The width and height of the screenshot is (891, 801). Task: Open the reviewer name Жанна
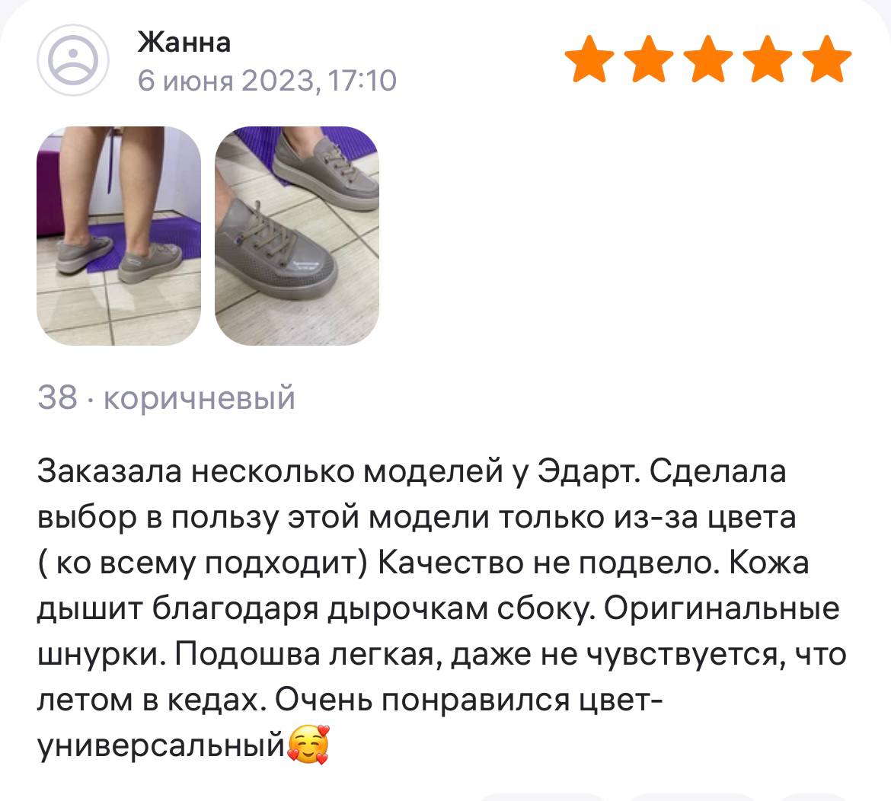(184, 42)
